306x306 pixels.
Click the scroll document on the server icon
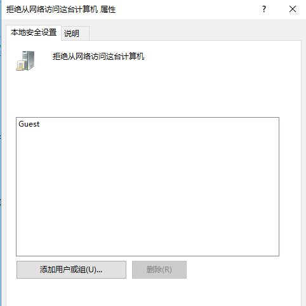pyautogui.click(x=20, y=66)
